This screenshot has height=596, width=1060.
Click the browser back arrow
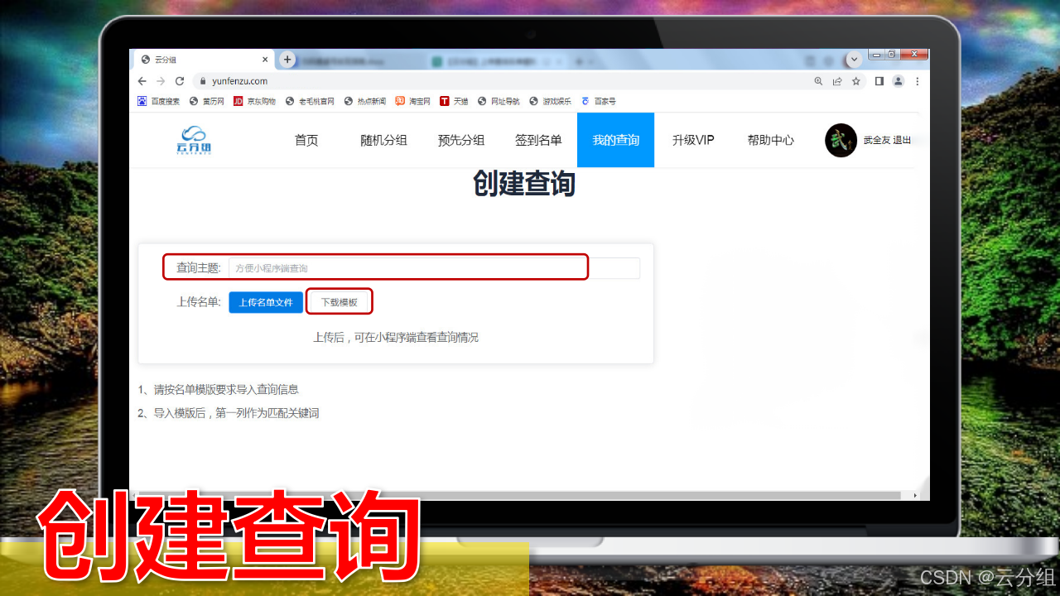[x=142, y=81]
